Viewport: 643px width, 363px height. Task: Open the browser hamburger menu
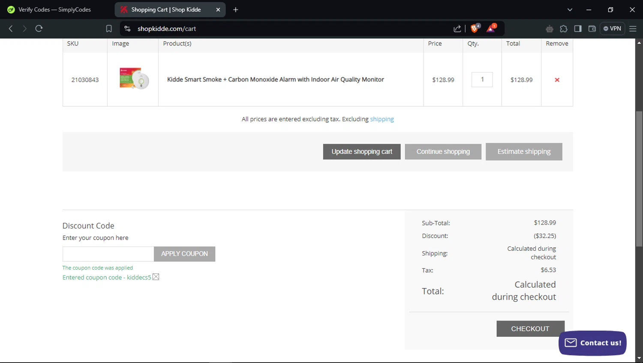coord(633,29)
